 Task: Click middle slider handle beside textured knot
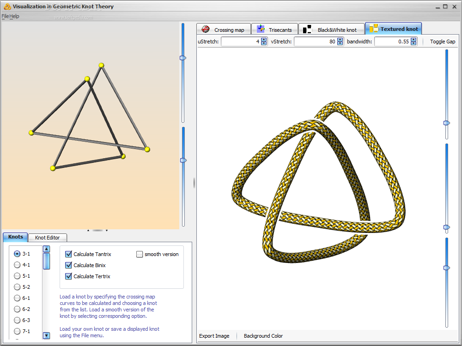[x=447, y=227]
